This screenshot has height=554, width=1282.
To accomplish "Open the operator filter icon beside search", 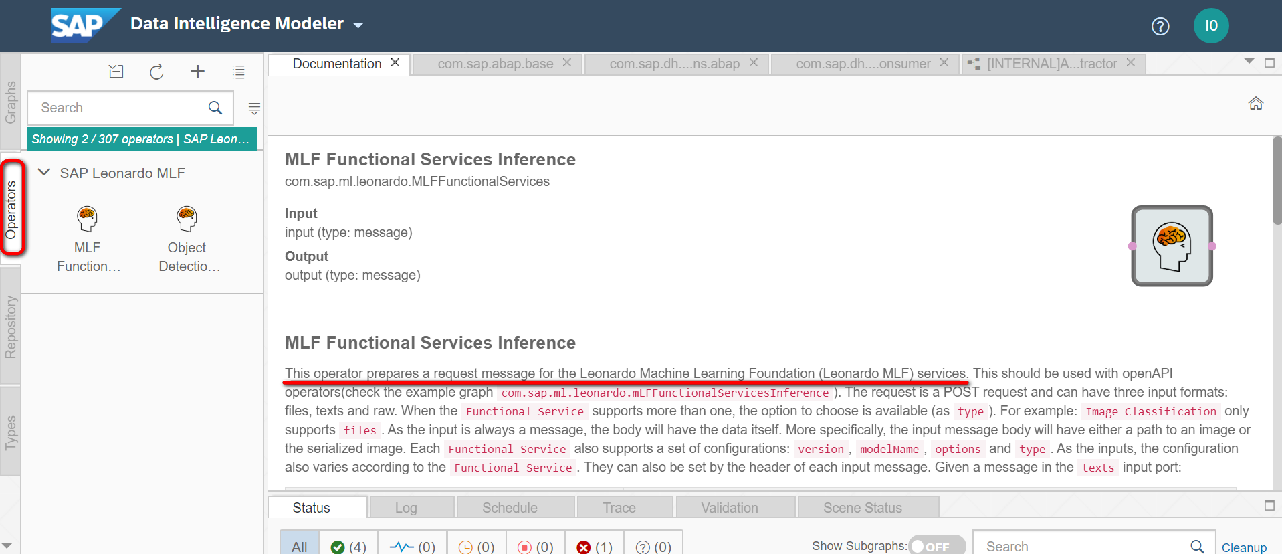I will (x=254, y=108).
